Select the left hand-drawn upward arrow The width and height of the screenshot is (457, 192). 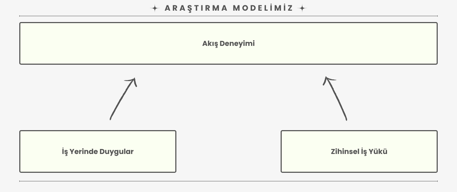point(123,99)
